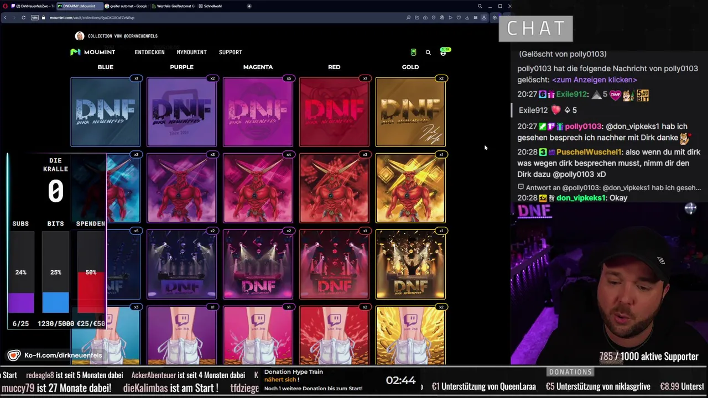
Task: Open the Gold DNF stage card
Action: (x=410, y=265)
